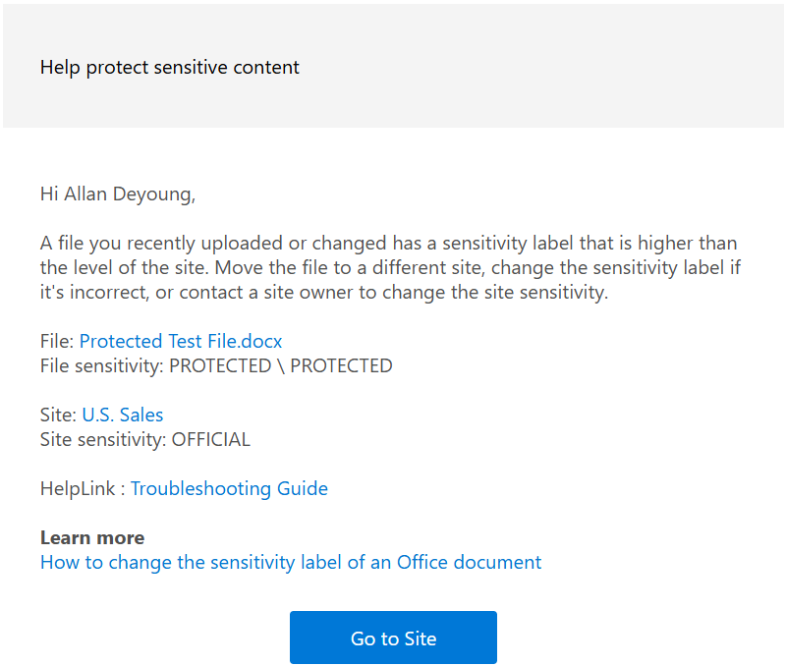Click the 'HelpLink :' label text
This screenshot has width=786, height=666.
[x=83, y=488]
